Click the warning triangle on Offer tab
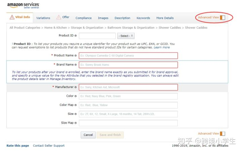Image resolution: width=242 pixels, height=151 pixels. coord(58,17)
